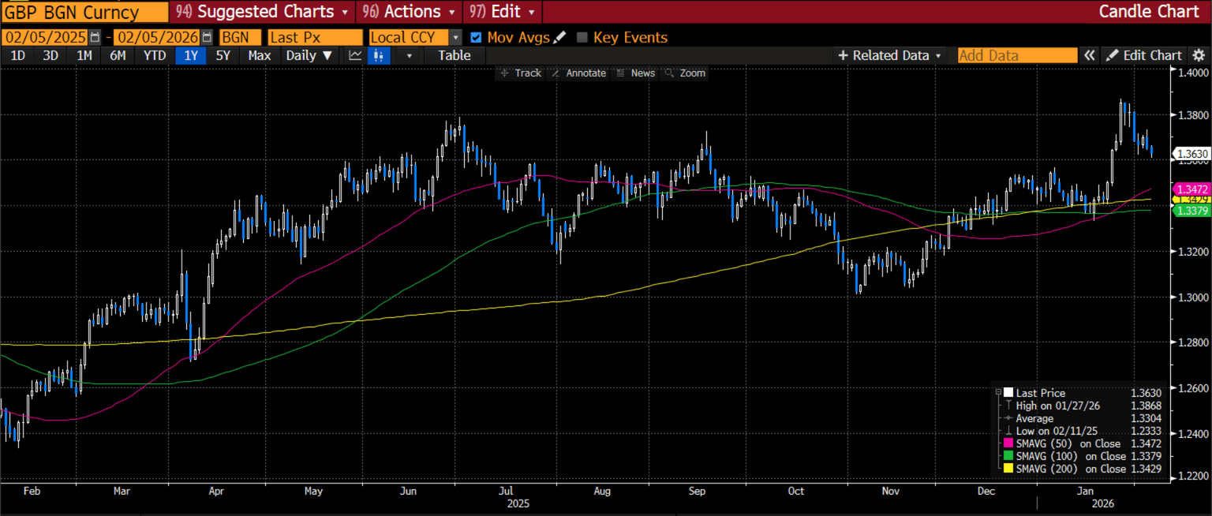
Task: Open the start date calendar picker icon
Action: click(x=95, y=37)
